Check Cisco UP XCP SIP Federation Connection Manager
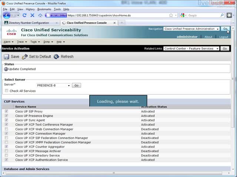 tap(6, 138)
